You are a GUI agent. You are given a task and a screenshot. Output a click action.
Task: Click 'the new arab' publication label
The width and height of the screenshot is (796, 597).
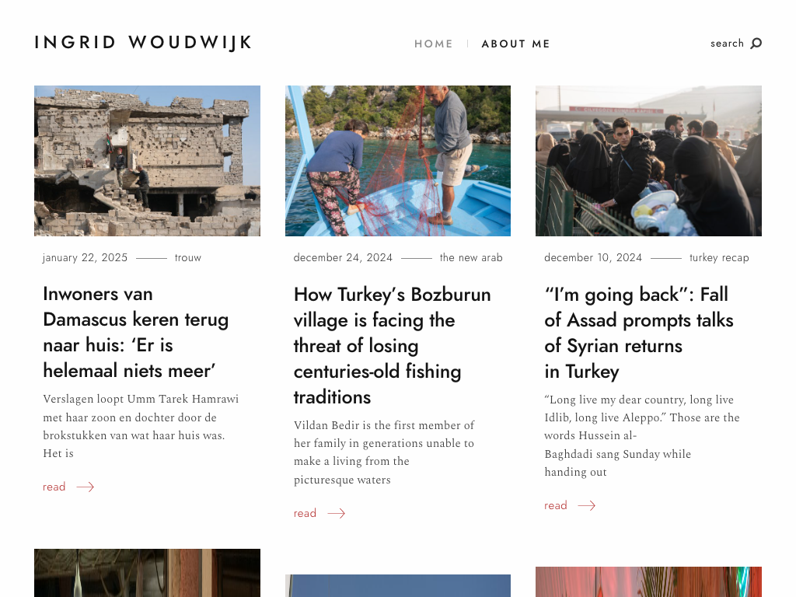pyautogui.click(x=471, y=258)
